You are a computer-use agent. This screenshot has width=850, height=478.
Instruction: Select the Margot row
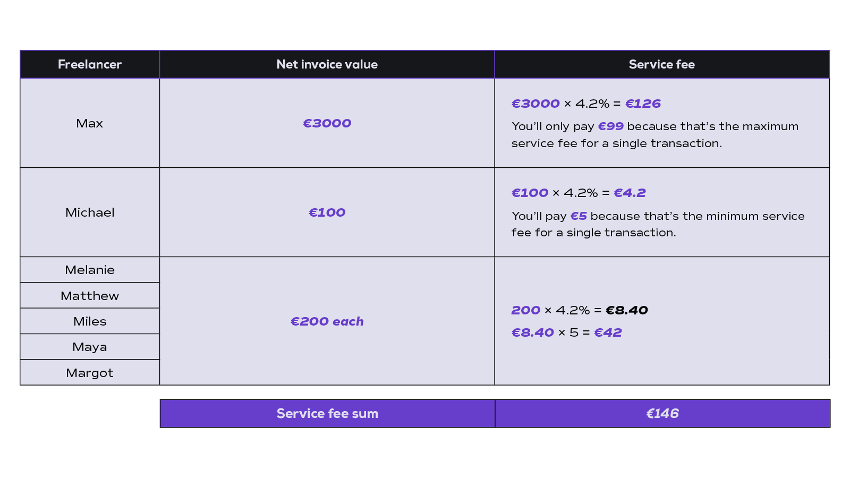coord(90,373)
